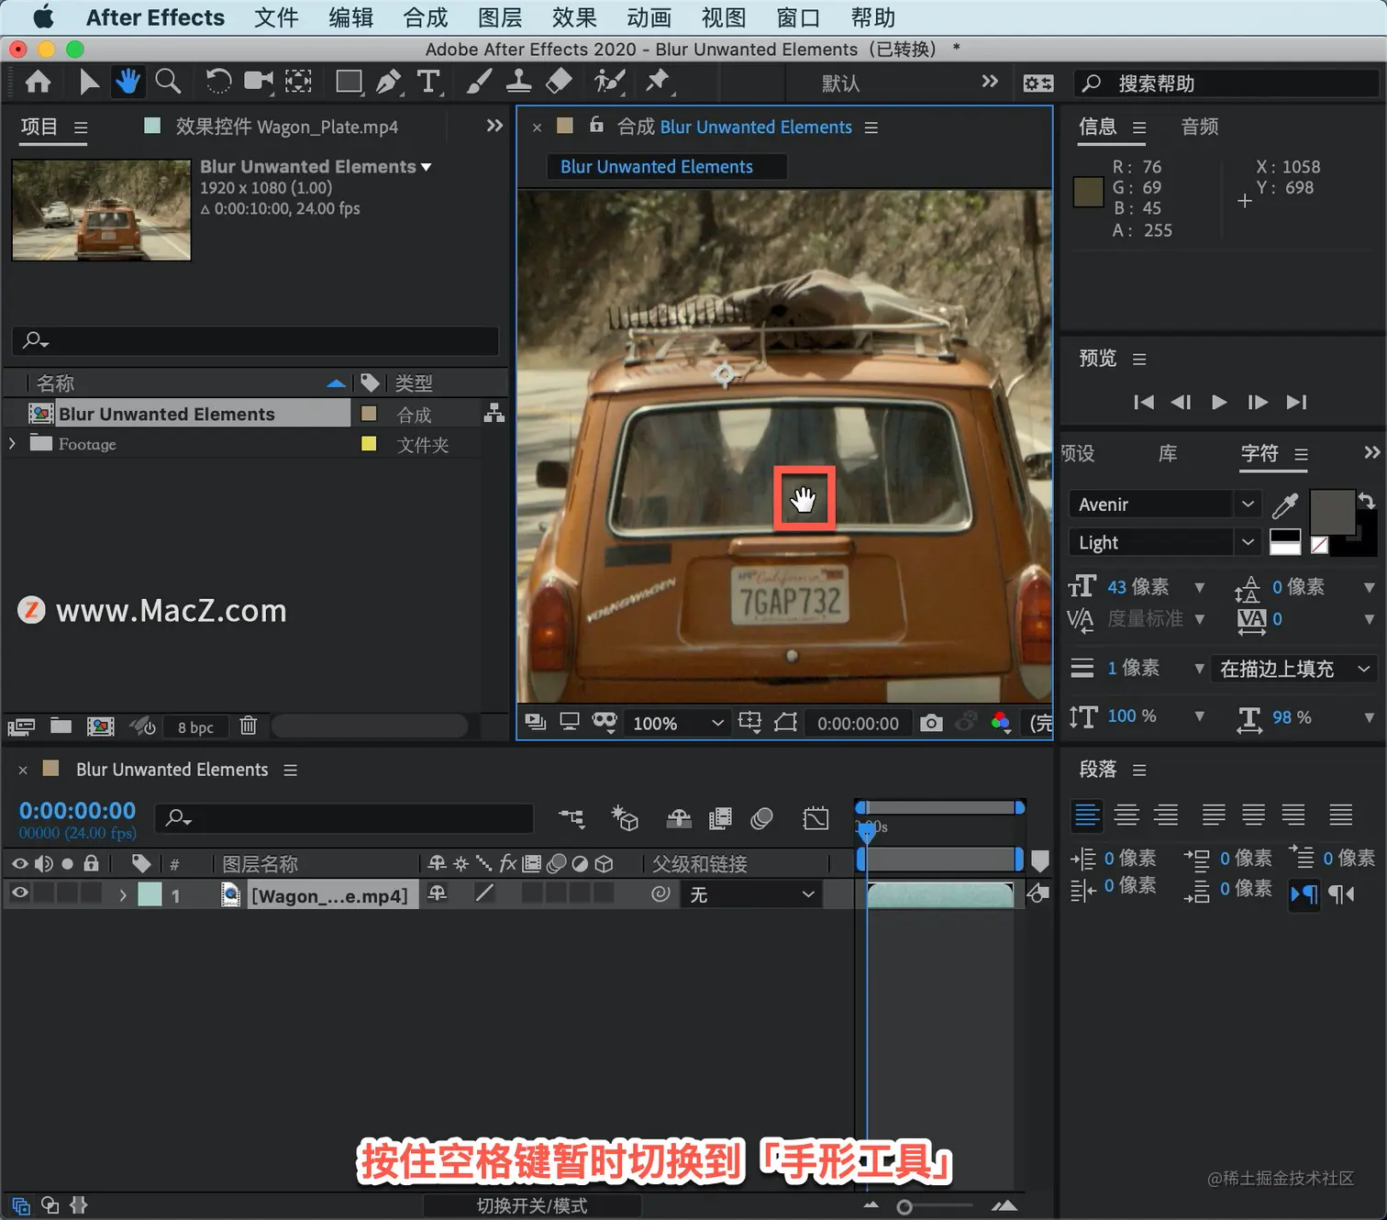Choose the Horizontal Type tool

tap(428, 83)
